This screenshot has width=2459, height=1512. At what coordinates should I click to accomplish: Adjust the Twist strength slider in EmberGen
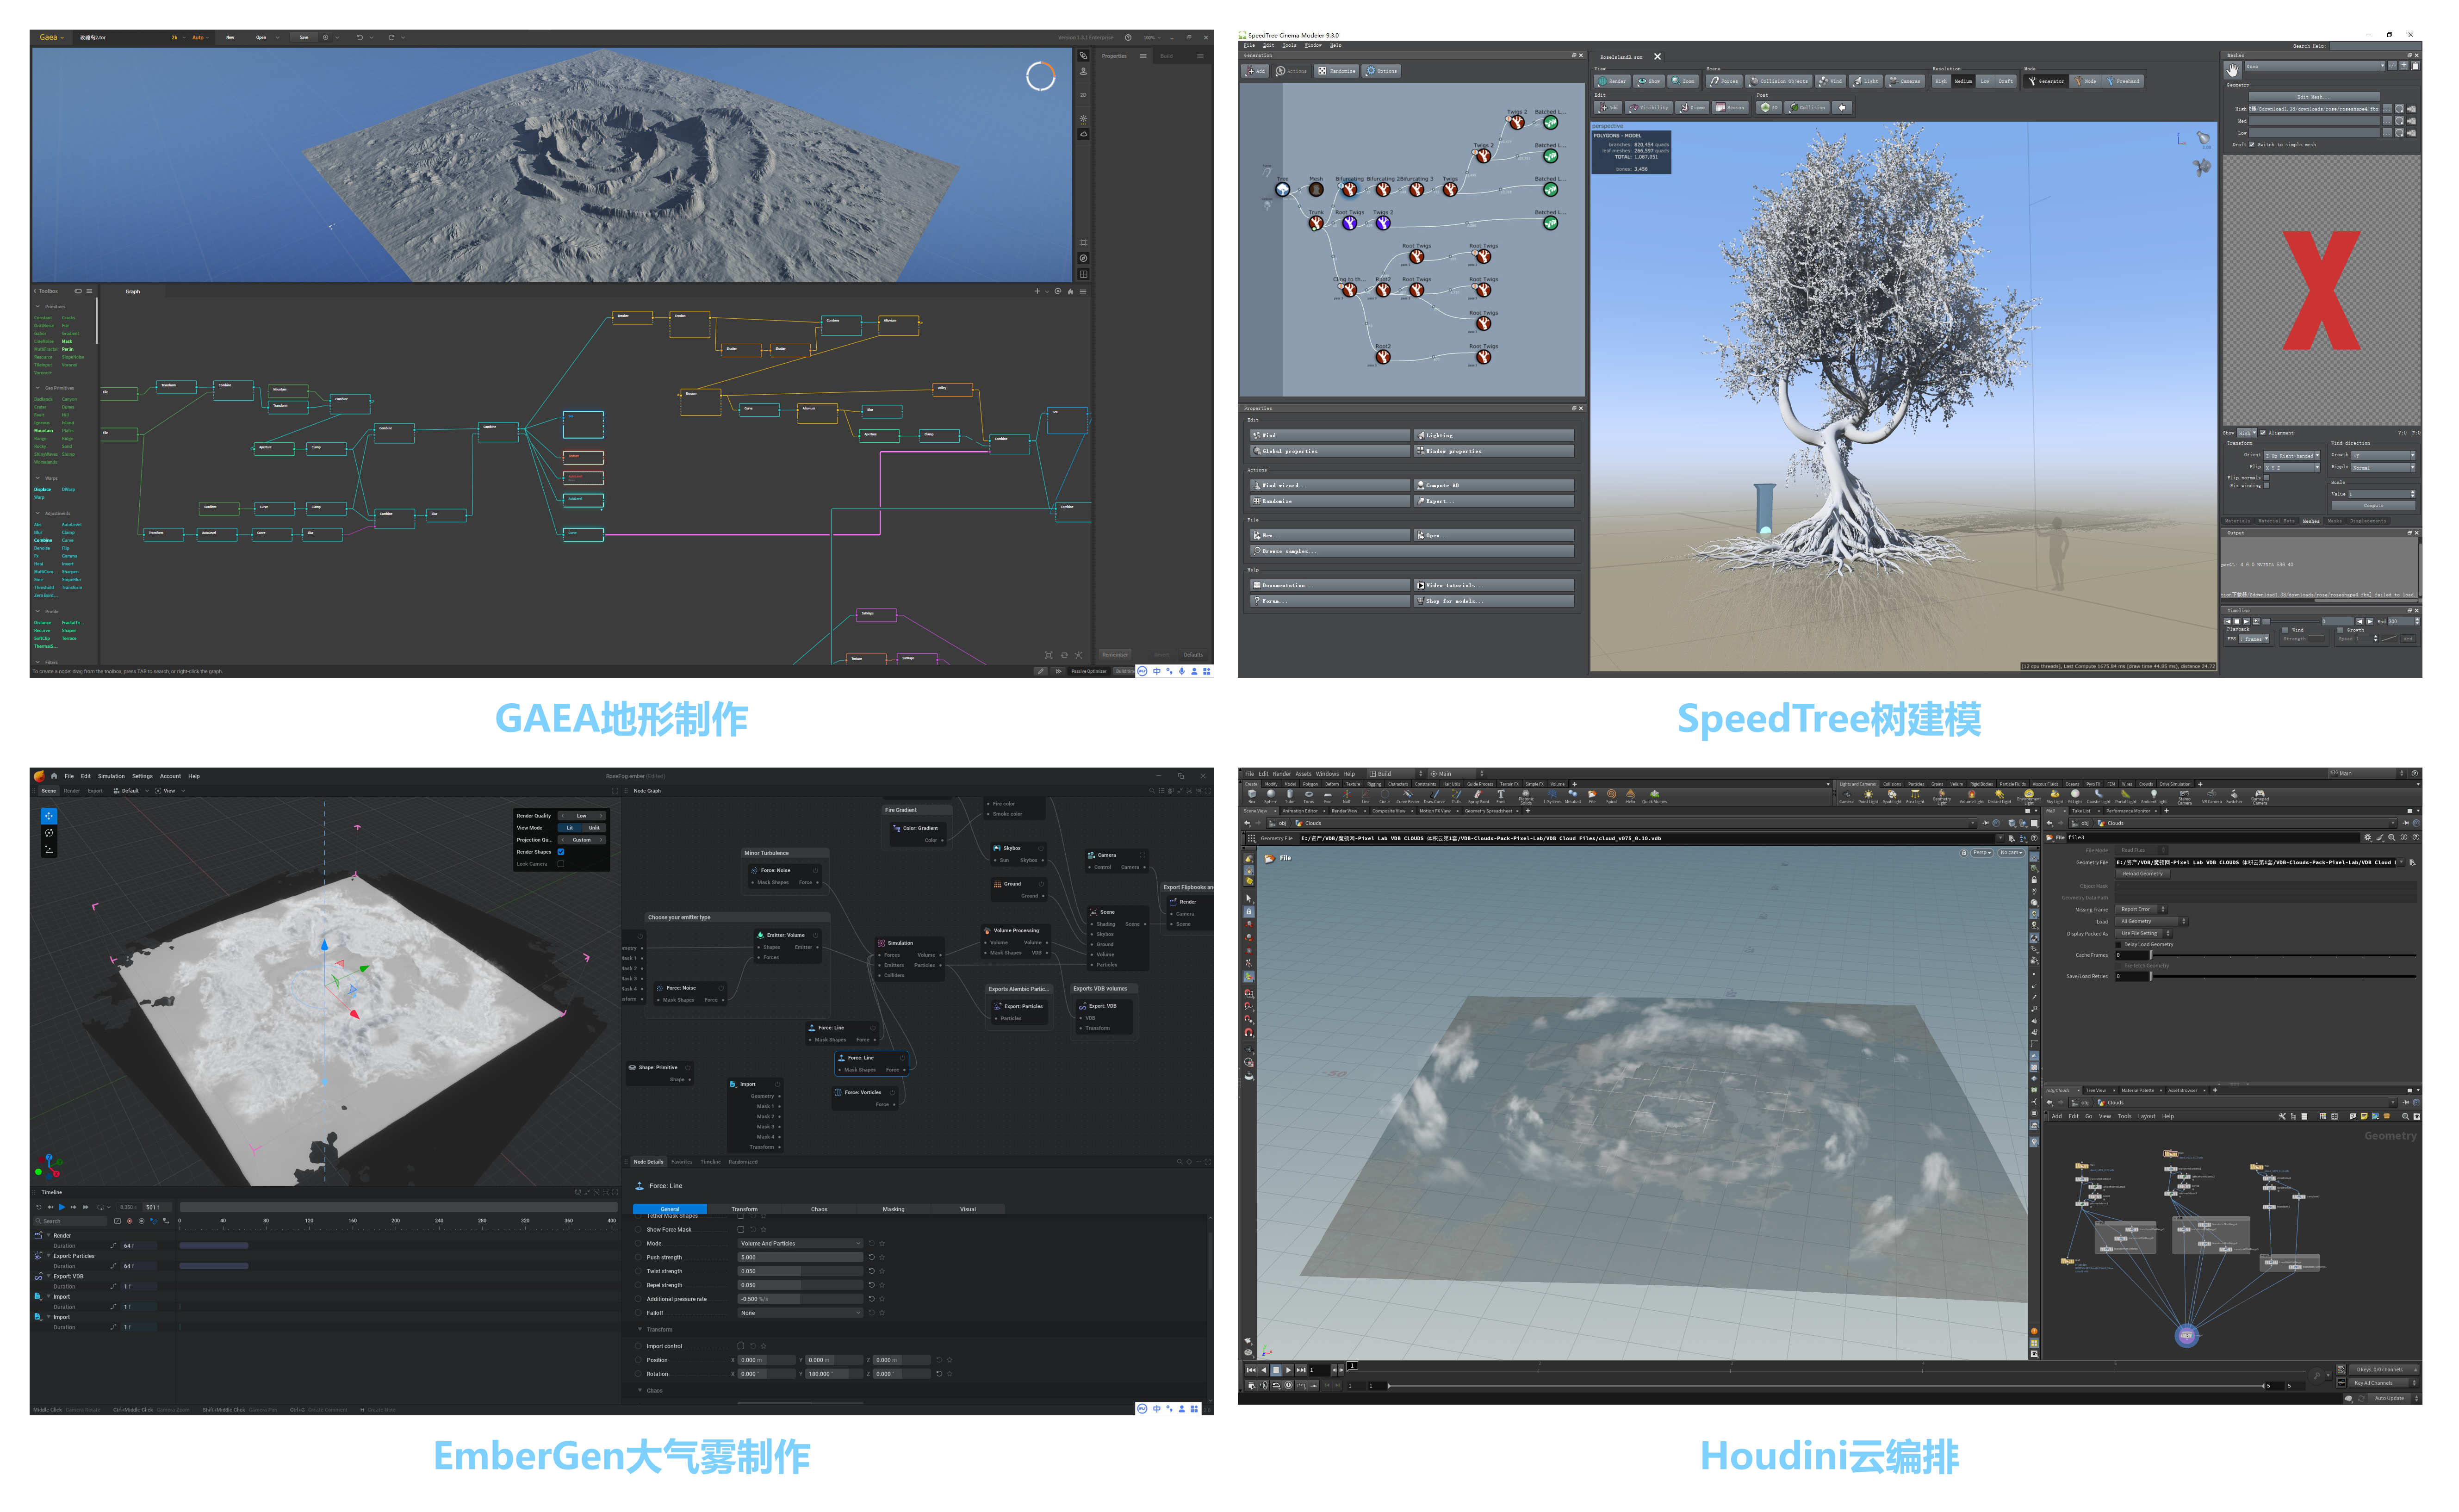pyautogui.click(x=801, y=1271)
